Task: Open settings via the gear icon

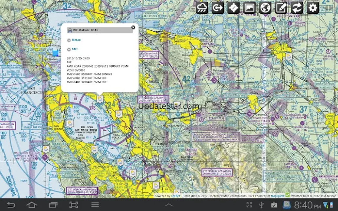Action: pos(313,7)
